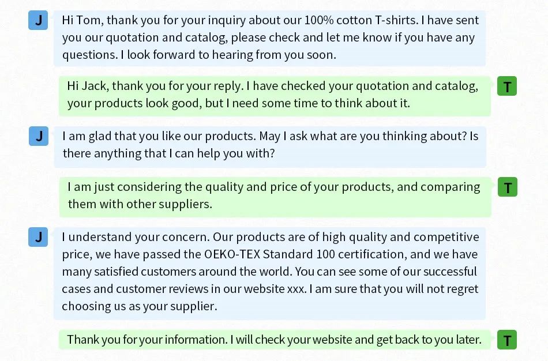
Task: Click T avatar beside the 'Hi Jack' message
Action: pos(507,86)
